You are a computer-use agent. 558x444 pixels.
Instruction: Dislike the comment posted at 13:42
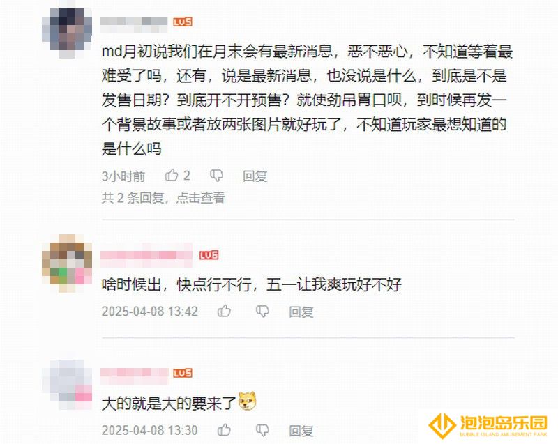click(262, 312)
